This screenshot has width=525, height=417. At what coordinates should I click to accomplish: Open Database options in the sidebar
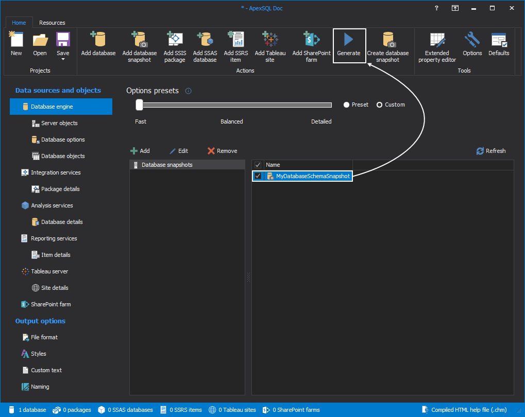[x=58, y=140]
